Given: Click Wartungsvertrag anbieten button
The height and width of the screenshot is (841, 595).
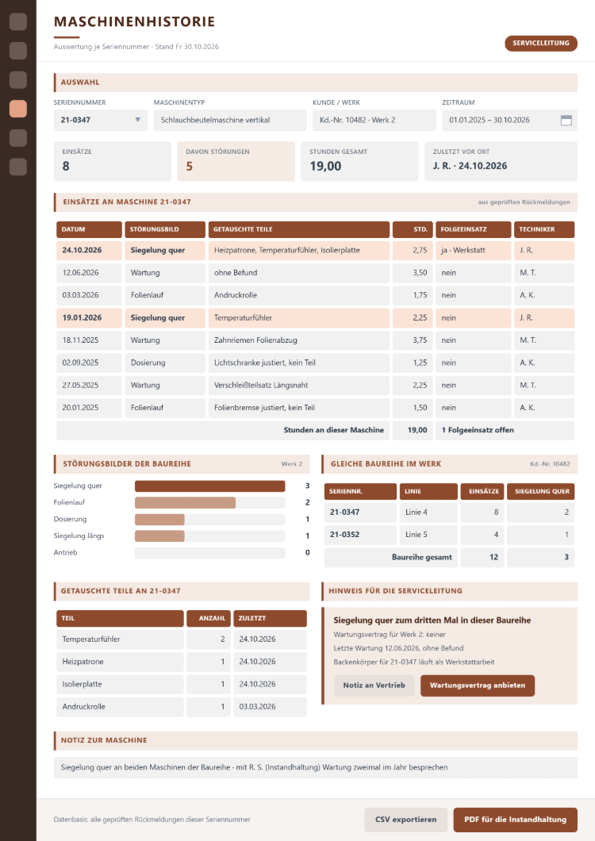Looking at the screenshot, I should pyautogui.click(x=478, y=685).
